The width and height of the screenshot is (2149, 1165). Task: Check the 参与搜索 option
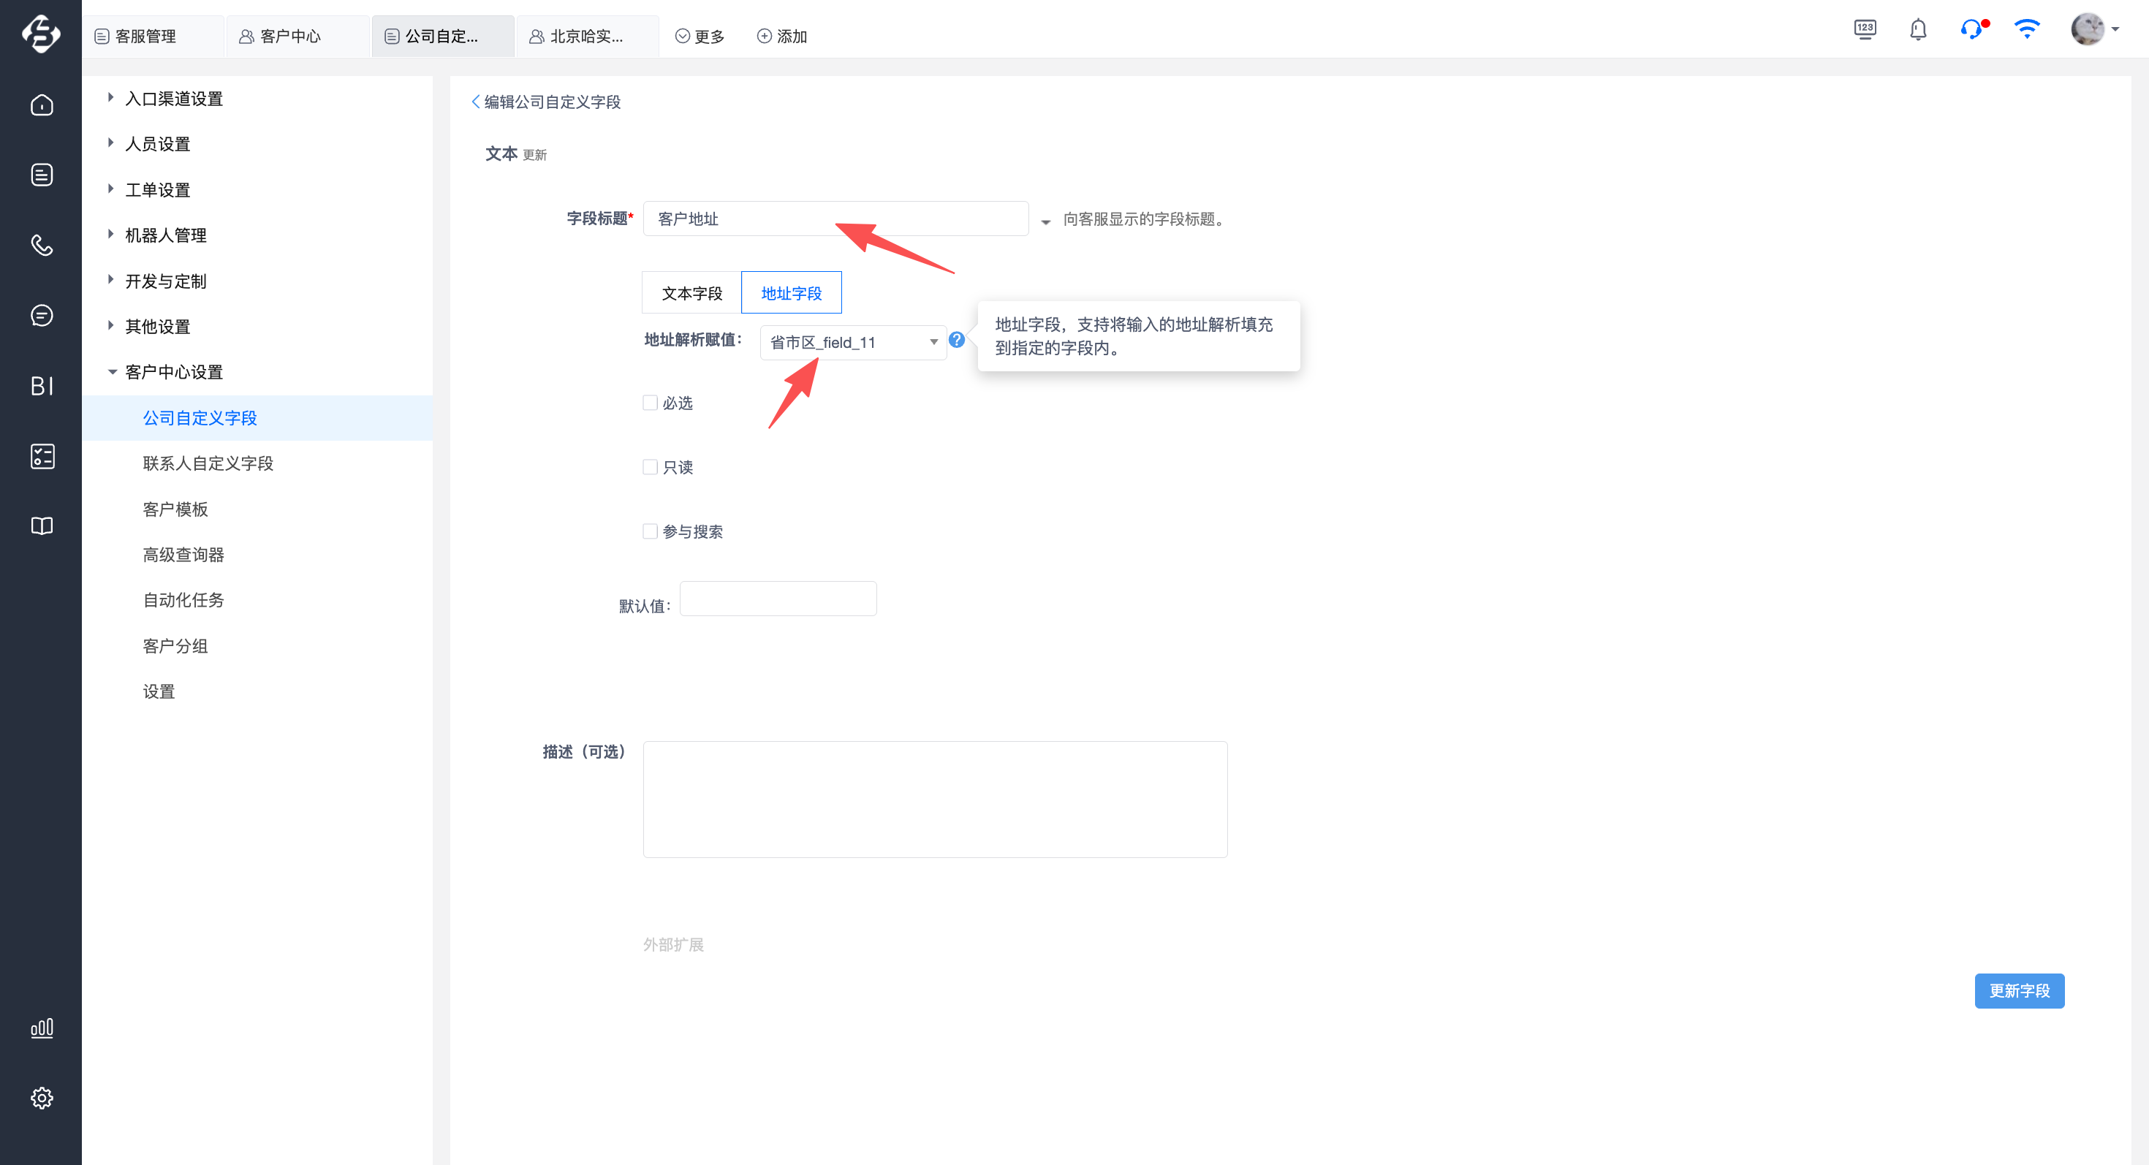pos(650,531)
